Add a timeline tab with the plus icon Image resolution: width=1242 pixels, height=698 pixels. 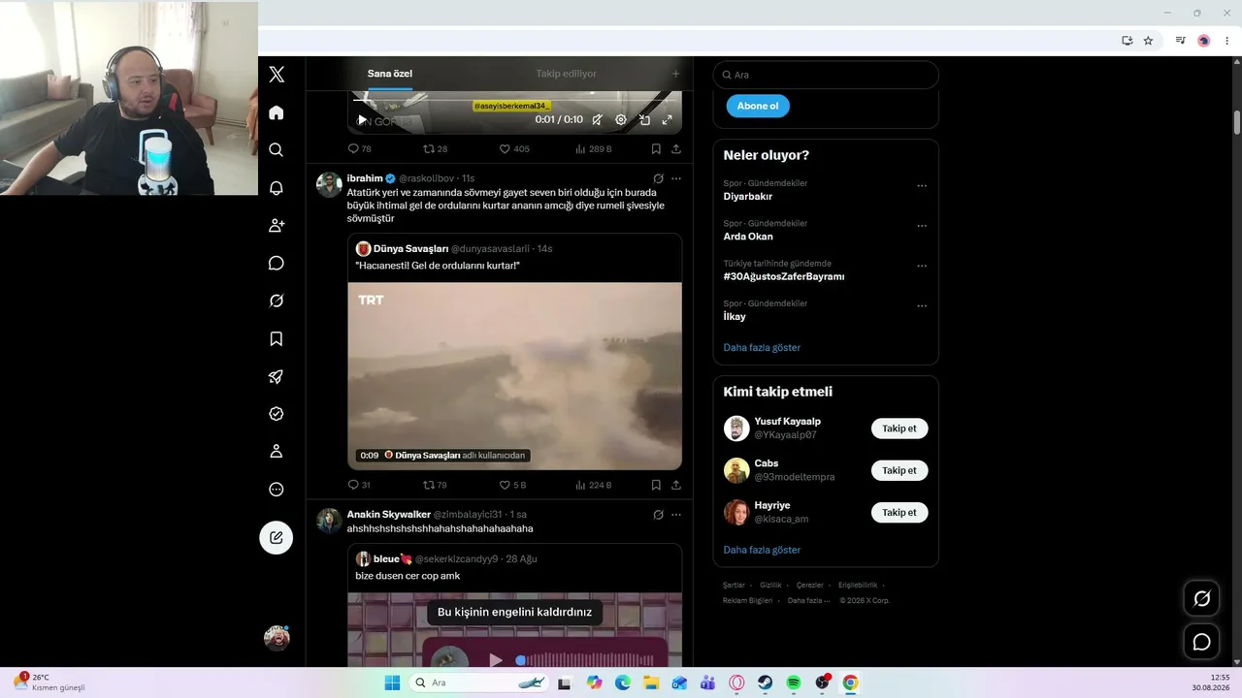pyautogui.click(x=676, y=74)
